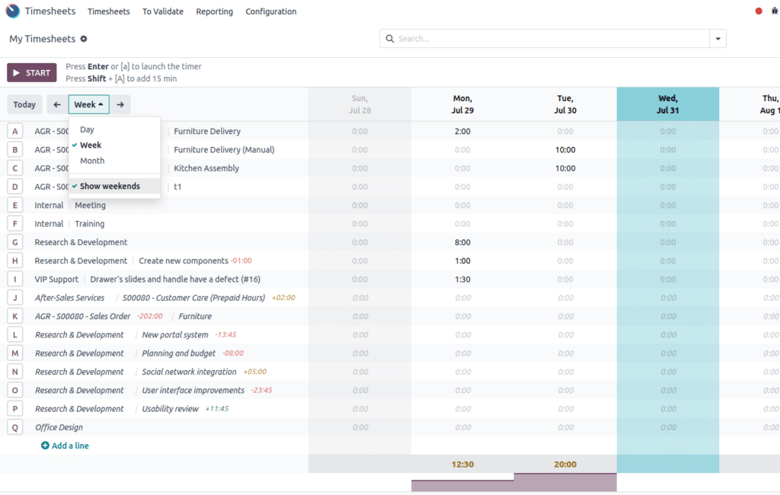The height and width of the screenshot is (495, 780).
Task: Start timer with key E button
Action: [15, 205]
